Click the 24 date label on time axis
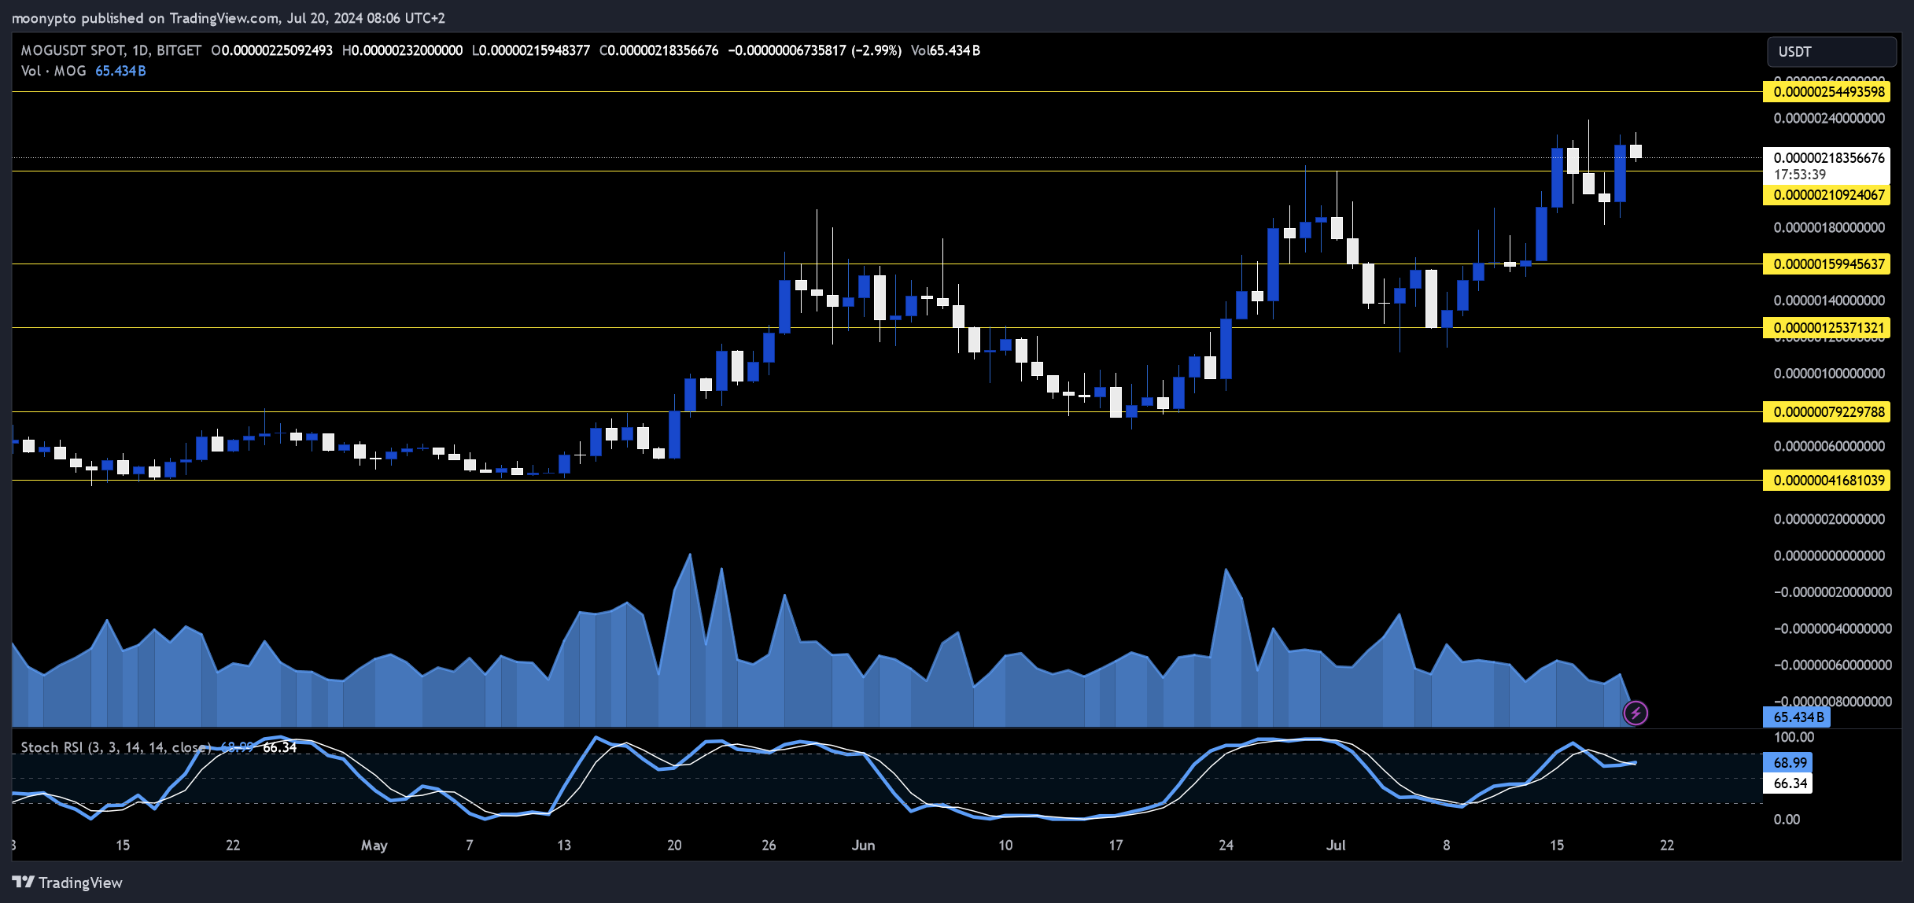 pyautogui.click(x=1226, y=846)
